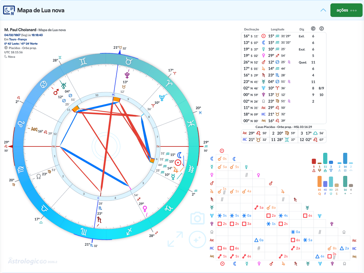The height and width of the screenshot is (273, 364).
Task: Click the aspect grid cell showing 4s
Action: tap(283, 216)
